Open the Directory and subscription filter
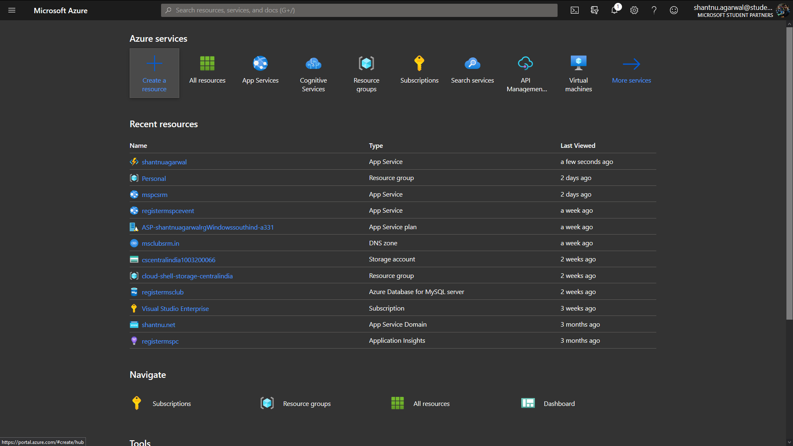The image size is (793, 446). click(594, 10)
